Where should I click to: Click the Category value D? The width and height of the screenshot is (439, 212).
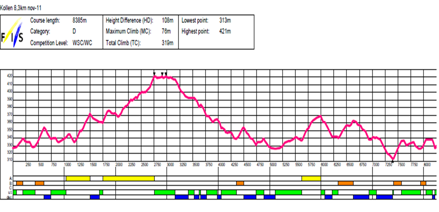pyautogui.click(x=74, y=32)
